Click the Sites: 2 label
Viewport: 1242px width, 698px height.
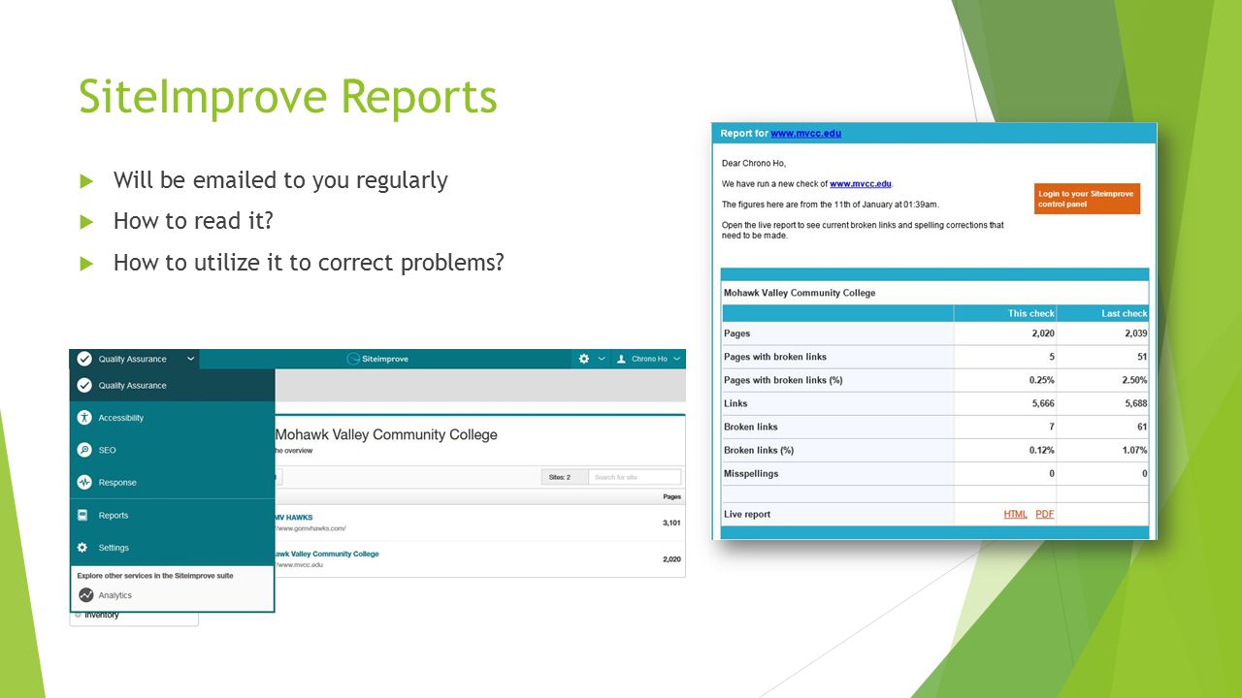click(560, 477)
